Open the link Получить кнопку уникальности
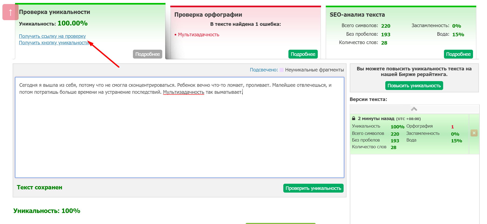The height and width of the screenshot is (224, 487). (54, 43)
